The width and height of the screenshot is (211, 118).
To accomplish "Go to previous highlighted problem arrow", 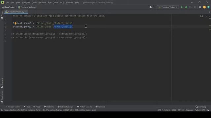I will point(206,16).
